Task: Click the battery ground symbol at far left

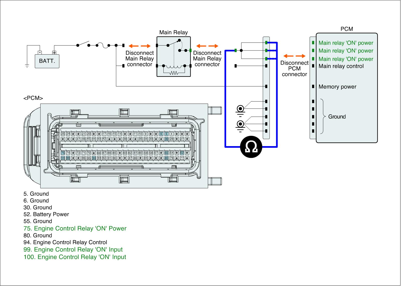Action: point(27,66)
